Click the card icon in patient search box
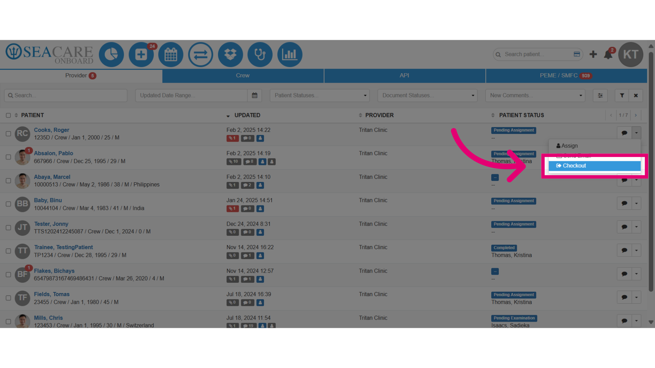The image size is (655, 368). pos(577,54)
